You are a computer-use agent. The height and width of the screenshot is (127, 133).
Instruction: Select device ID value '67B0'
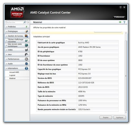click(x=80, y=52)
